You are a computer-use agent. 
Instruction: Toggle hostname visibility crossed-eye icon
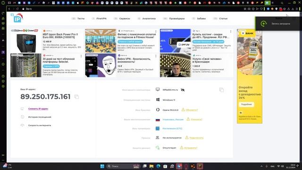183,90
